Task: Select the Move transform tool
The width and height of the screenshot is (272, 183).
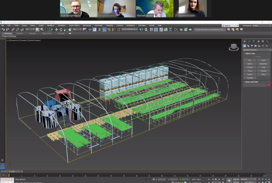Action: [57, 30]
